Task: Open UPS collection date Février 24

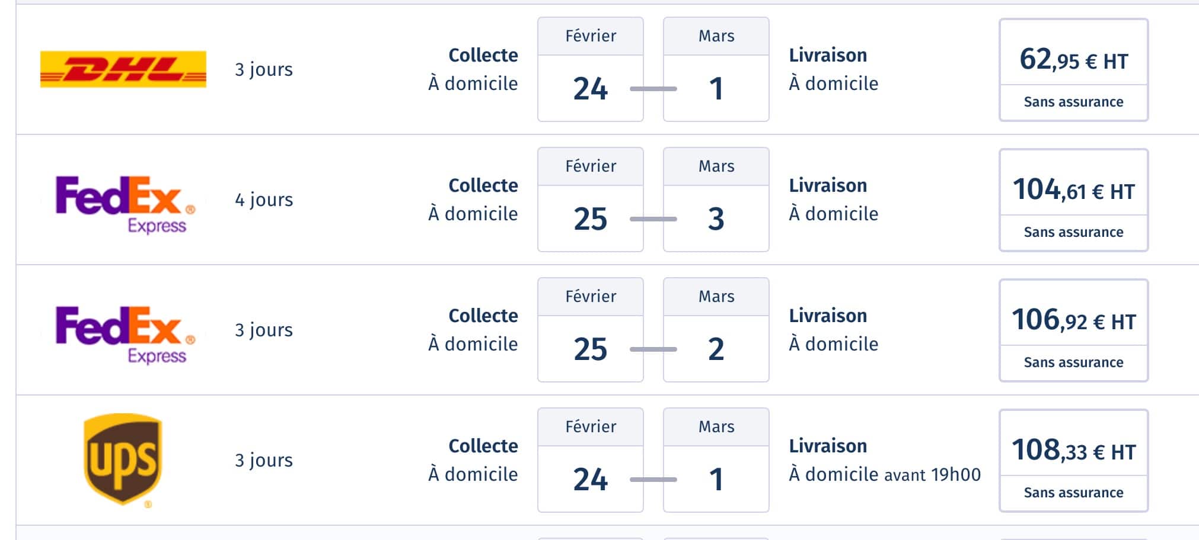Action: 591,460
